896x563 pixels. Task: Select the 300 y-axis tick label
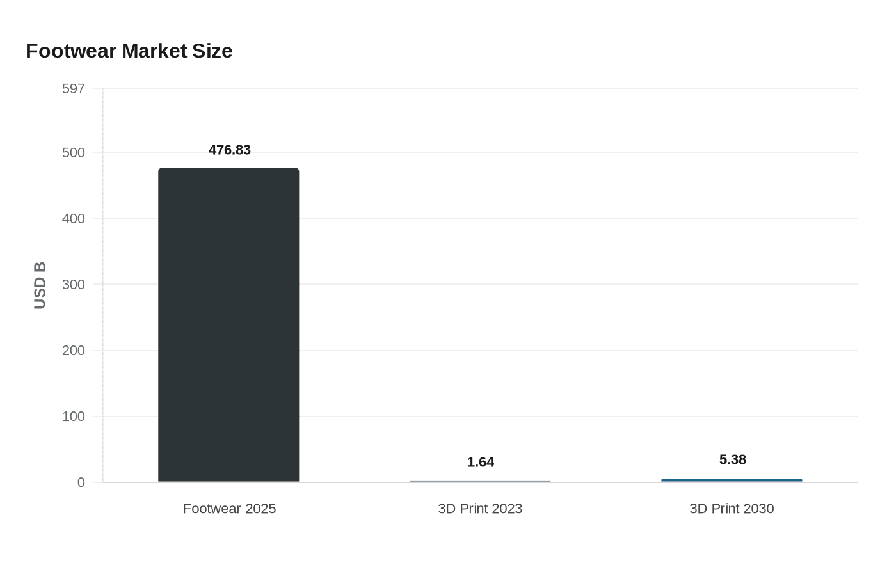coord(74,285)
